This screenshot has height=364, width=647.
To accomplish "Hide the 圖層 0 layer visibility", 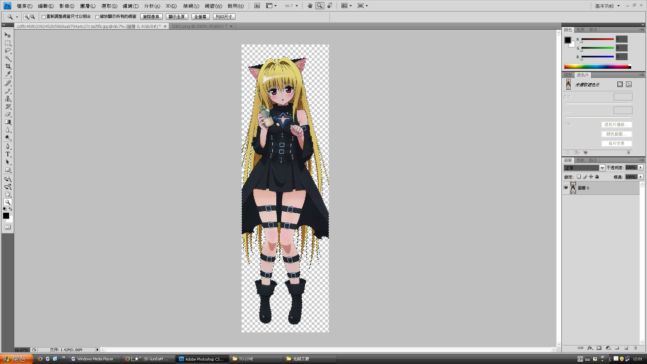I will (566, 188).
